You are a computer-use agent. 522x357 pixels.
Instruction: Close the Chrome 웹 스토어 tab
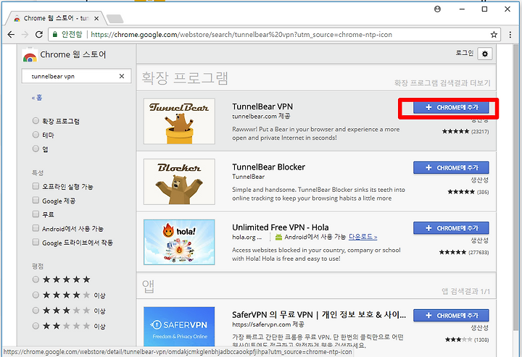click(x=96, y=18)
